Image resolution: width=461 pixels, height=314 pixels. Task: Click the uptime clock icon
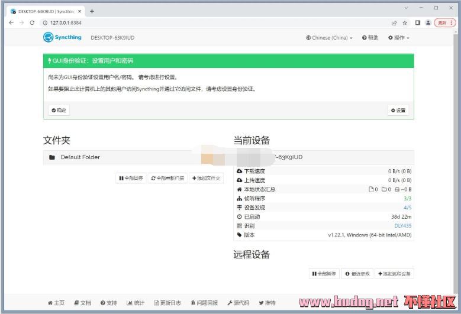[x=239, y=217]
